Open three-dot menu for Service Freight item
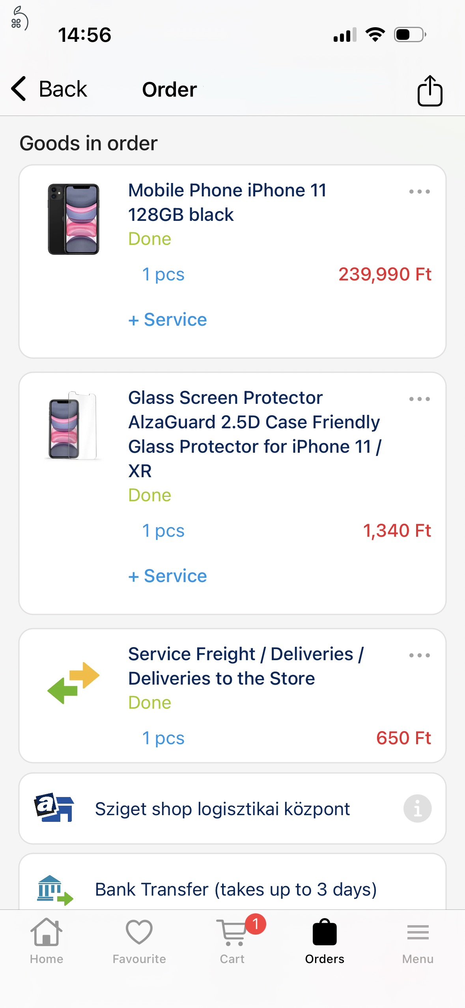 point(419,655)
